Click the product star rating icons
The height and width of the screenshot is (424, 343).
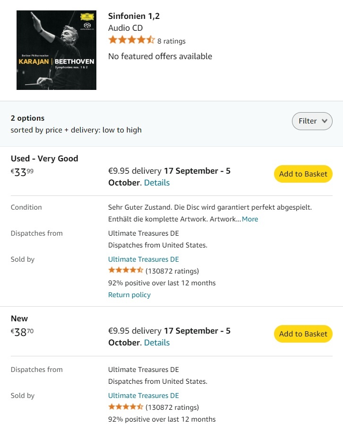tap(131, 40)
